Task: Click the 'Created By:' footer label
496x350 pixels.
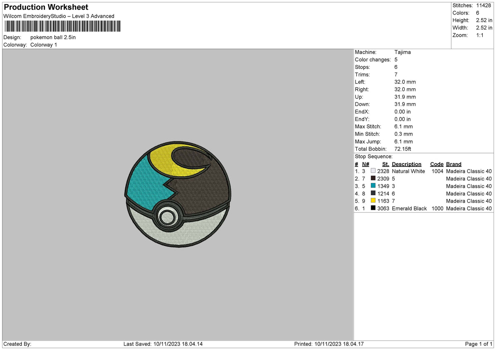Action: [x=17, y=344]
